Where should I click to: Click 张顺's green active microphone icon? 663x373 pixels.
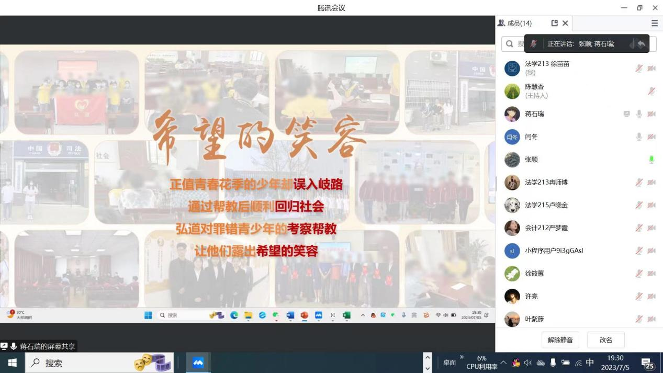pyautogui.click(x=651, y=160)
